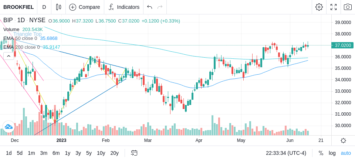Collapse the indicator legend with chevron

[x=9, y=56]
